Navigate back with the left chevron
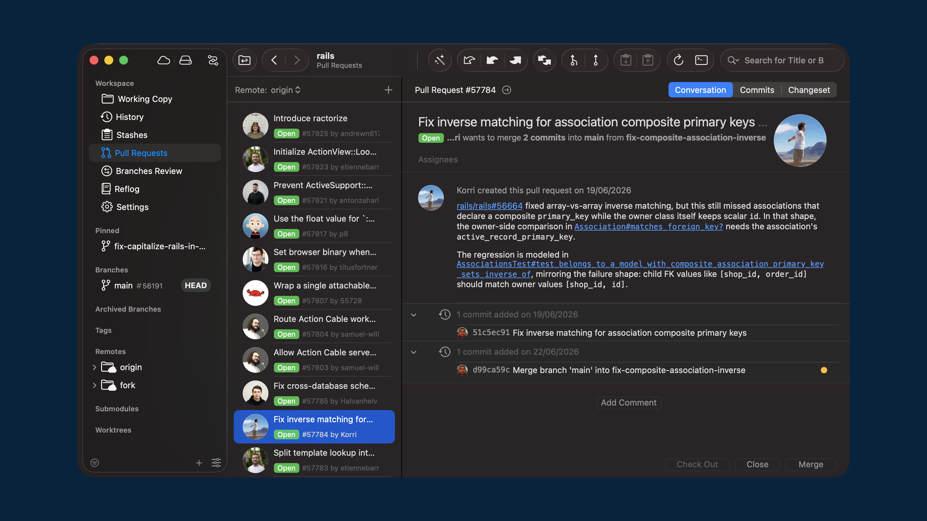The height and width of the screenshot is (521, 927). (274, 60)
